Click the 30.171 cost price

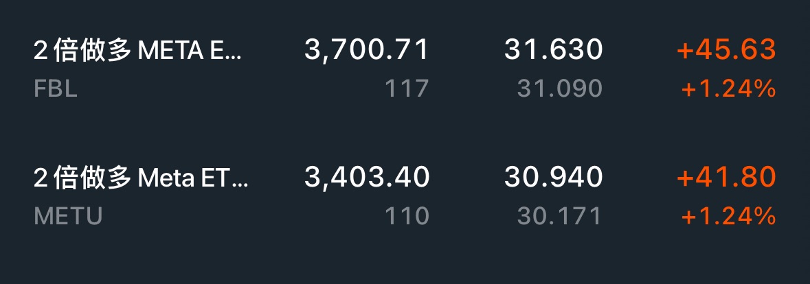point(559,217)
